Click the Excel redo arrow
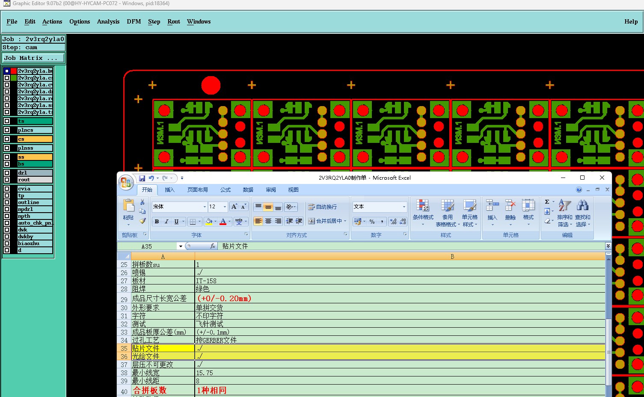 165,178
